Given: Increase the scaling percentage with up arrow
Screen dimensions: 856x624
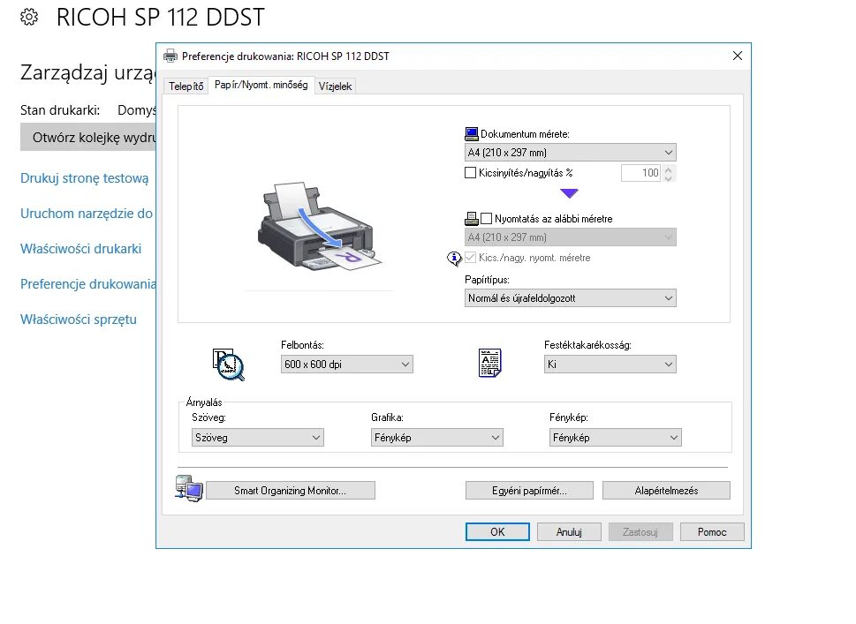Looking at the screenshot, I should click(x=668, y=169).
